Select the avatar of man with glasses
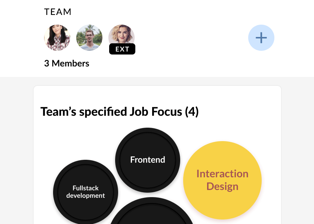Image resolution: width=314 pixels, height=224 pixels. 89,37
